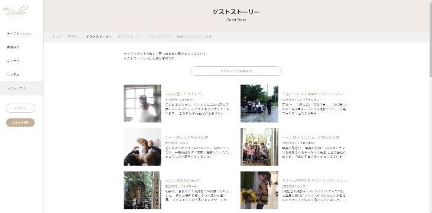Switch to the ライフストーリー tab

pyautogui.click(x=130, y=37)
